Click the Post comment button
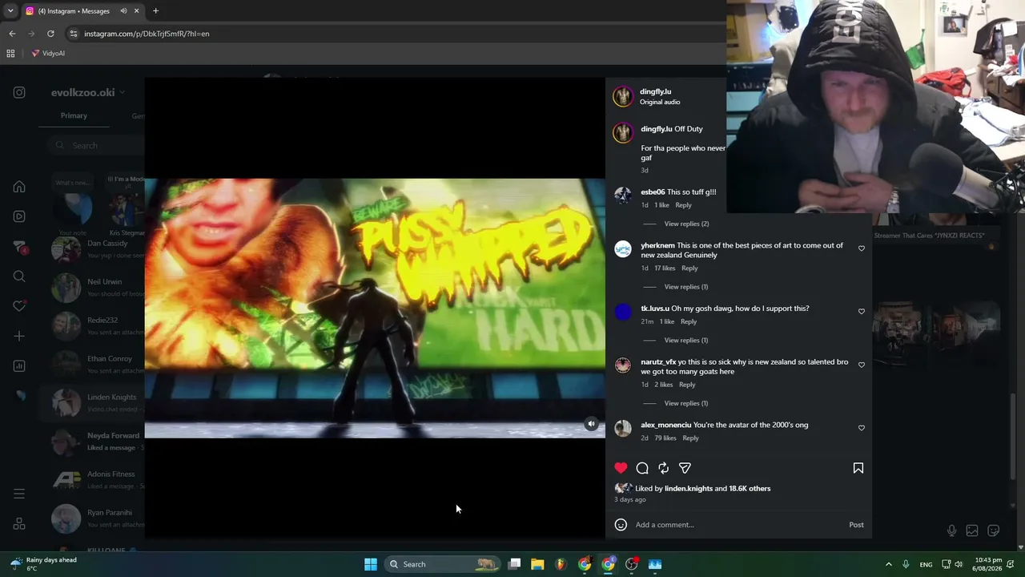This screenshot has height=577, width=1025. click(856, 525)
